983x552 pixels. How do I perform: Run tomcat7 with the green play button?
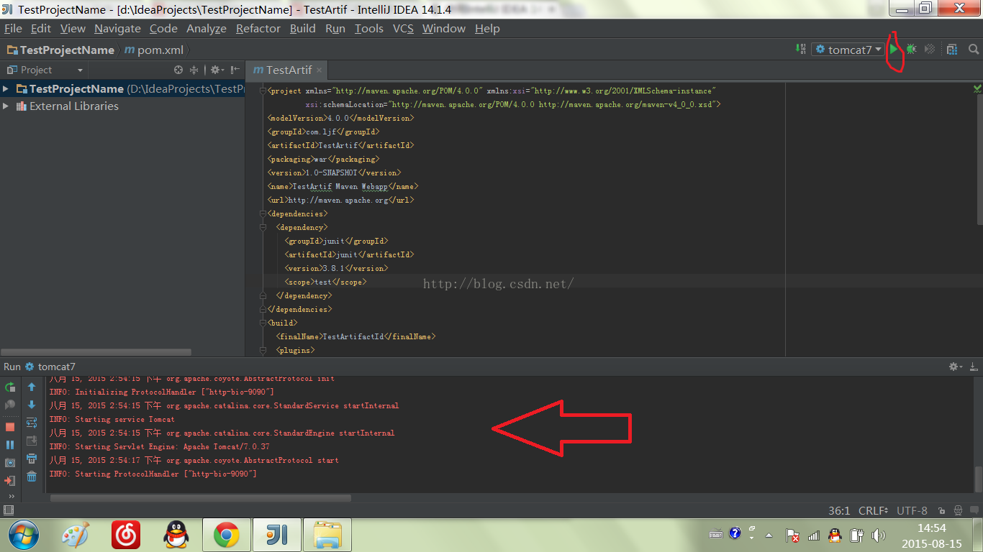point(894,50)
